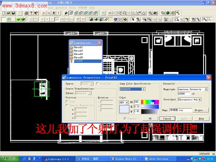The image size is (216, 162).
Task: Click the Orbit rotate view icon
Action: pyautogui.click(x=144, y=13)
